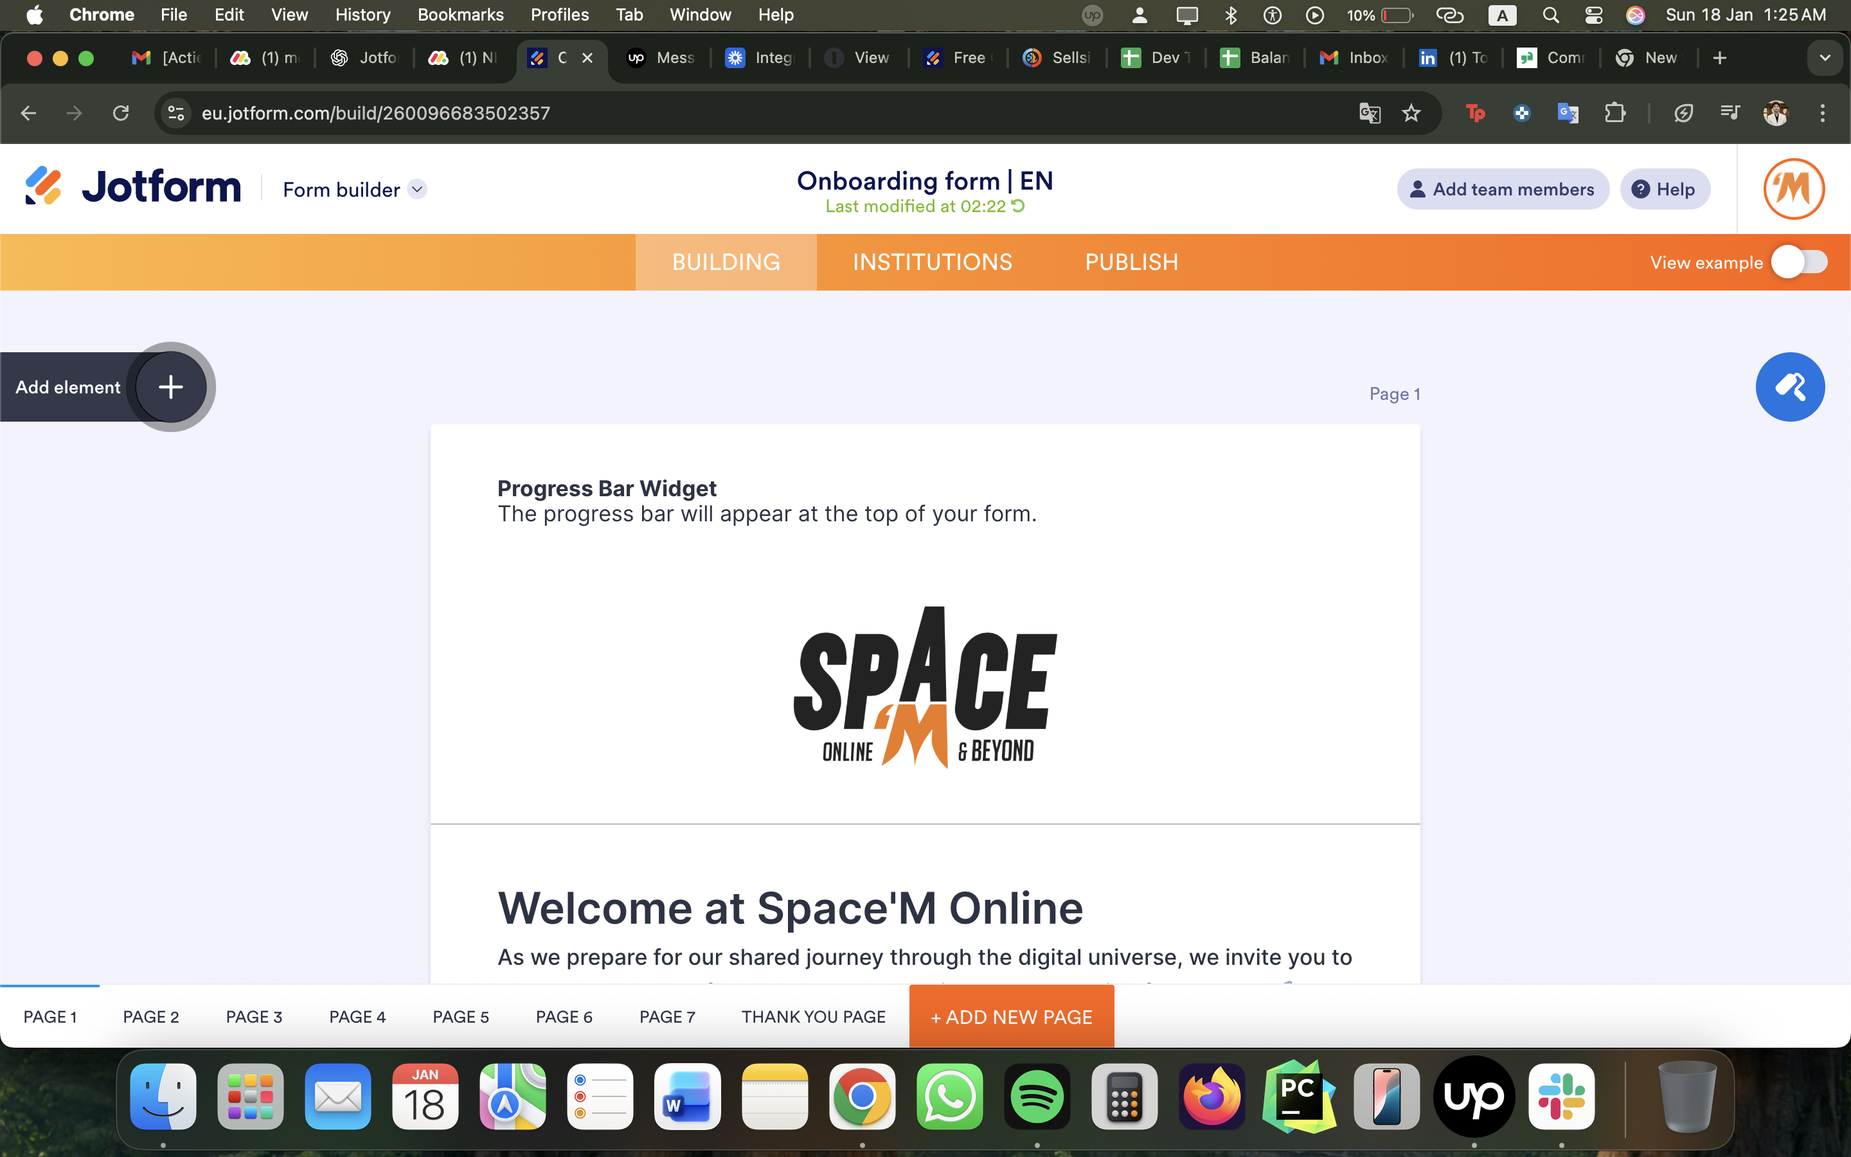
Task: Open Chrome's three-dot menu
Action: [x=1823, y=112]
